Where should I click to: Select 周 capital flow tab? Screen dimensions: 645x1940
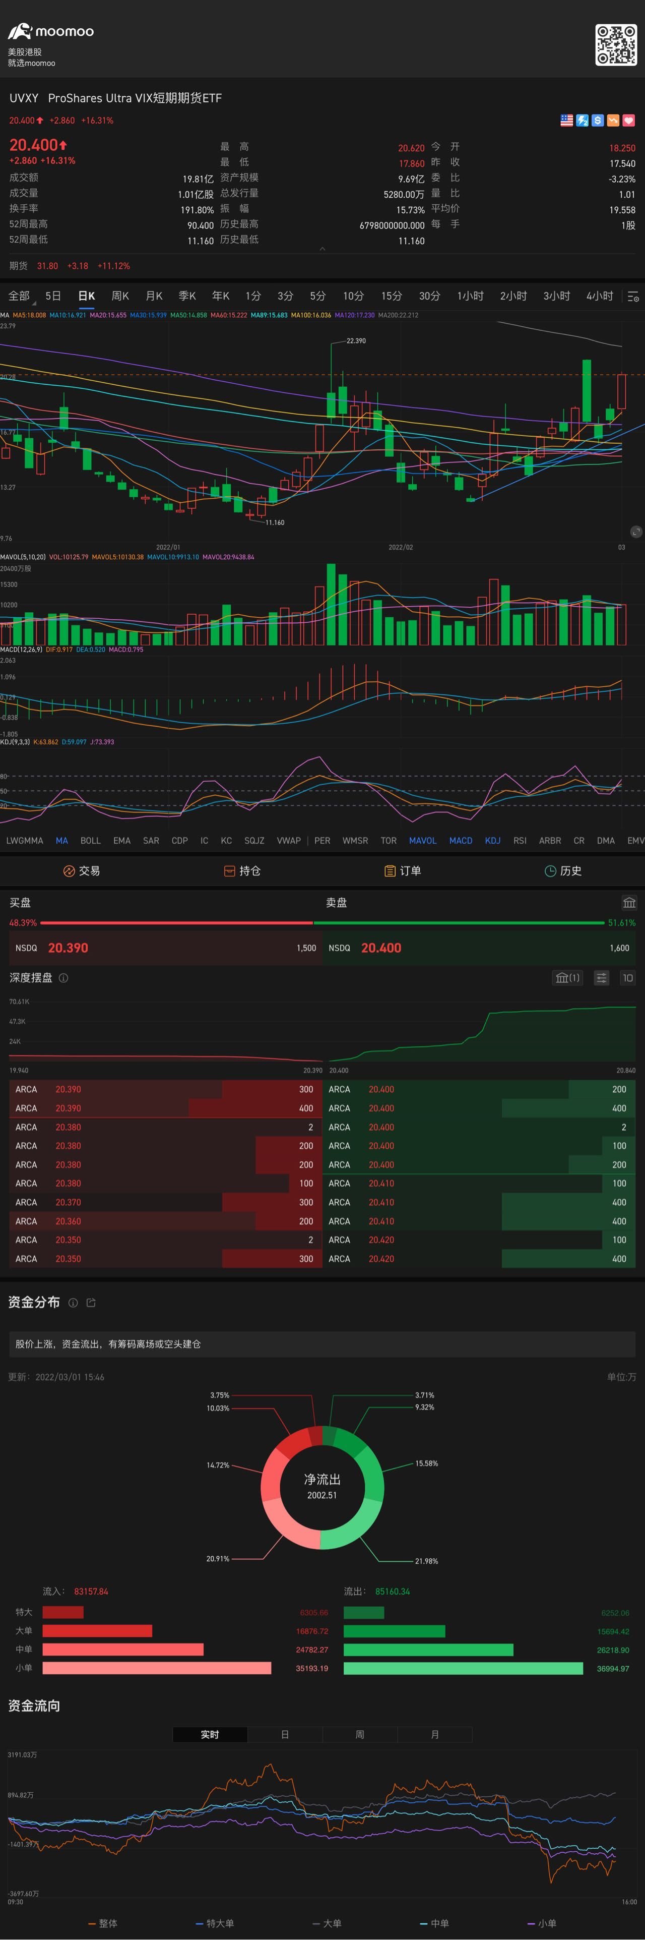tap(360, 1734)
